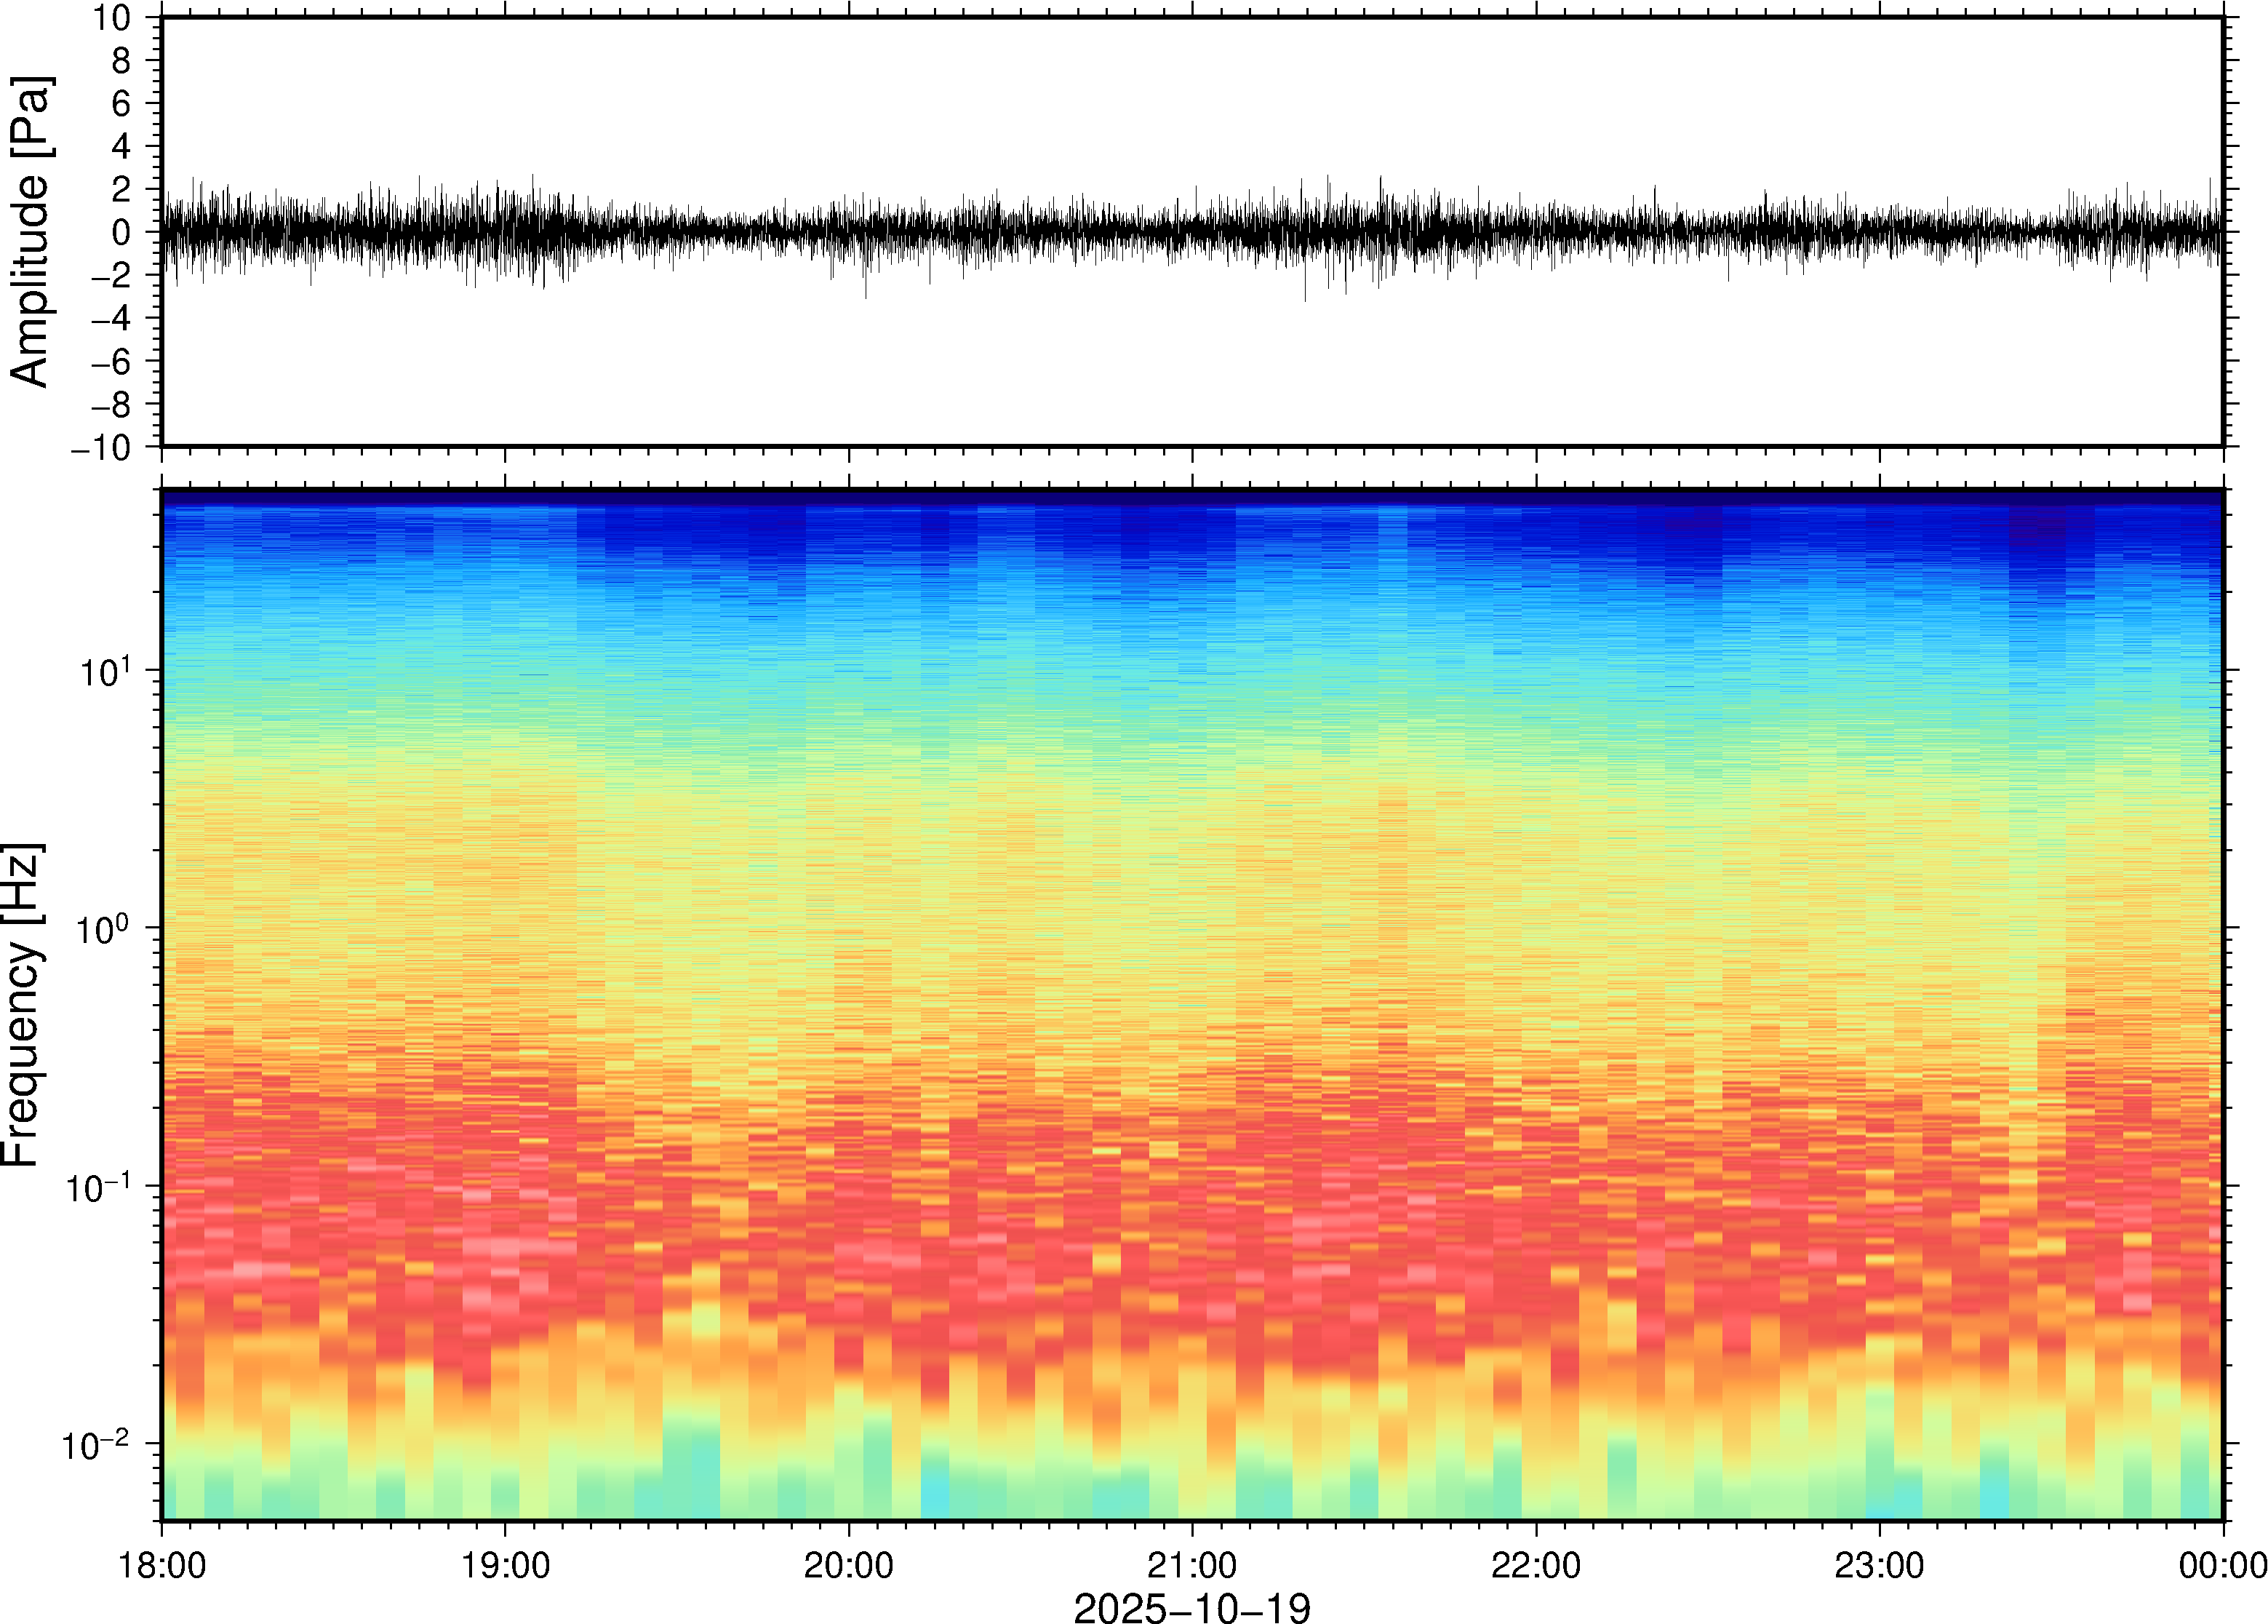Click the 10¹ frequency tick label

pyautogui.click(x=105, y=672)
